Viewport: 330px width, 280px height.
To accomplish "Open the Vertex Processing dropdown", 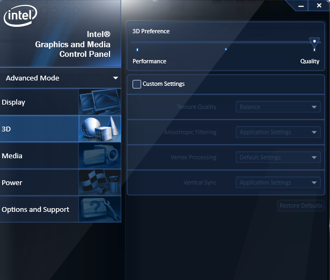I will coord(278,157).
